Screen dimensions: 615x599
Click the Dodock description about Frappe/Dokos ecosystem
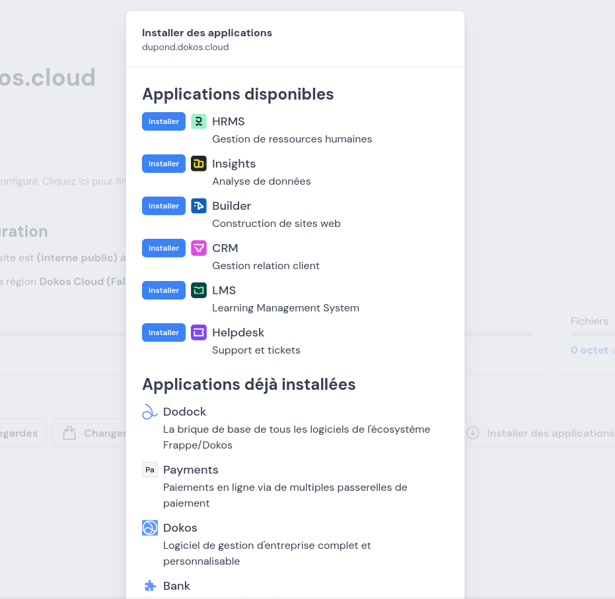297,437
